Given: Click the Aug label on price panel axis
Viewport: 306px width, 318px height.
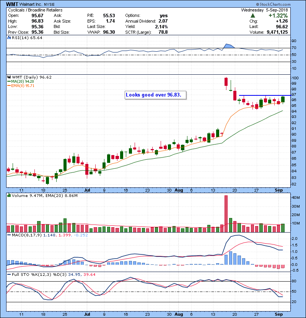Looking at the screenshot, I should (179, 190).
